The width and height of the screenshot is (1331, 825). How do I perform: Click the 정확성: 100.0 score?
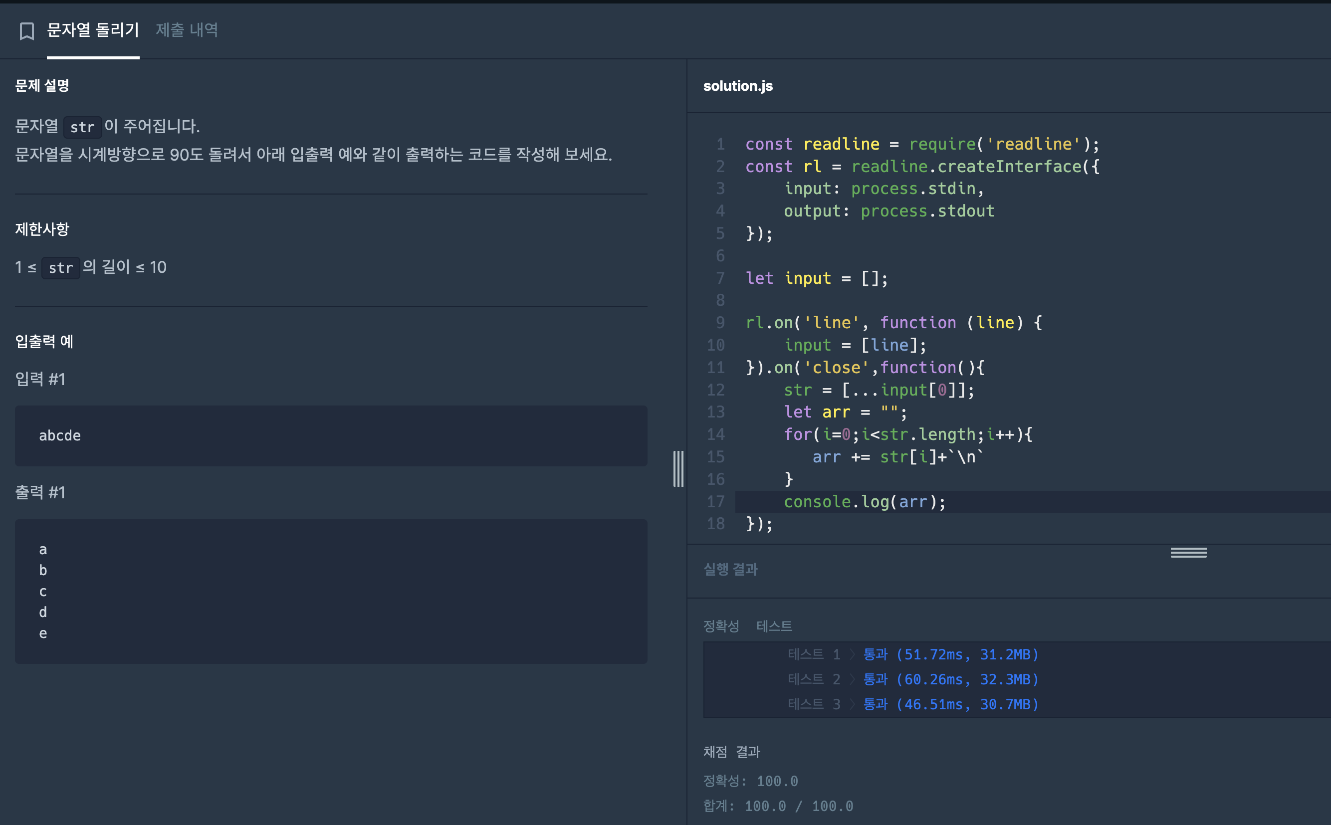[750, 781]
